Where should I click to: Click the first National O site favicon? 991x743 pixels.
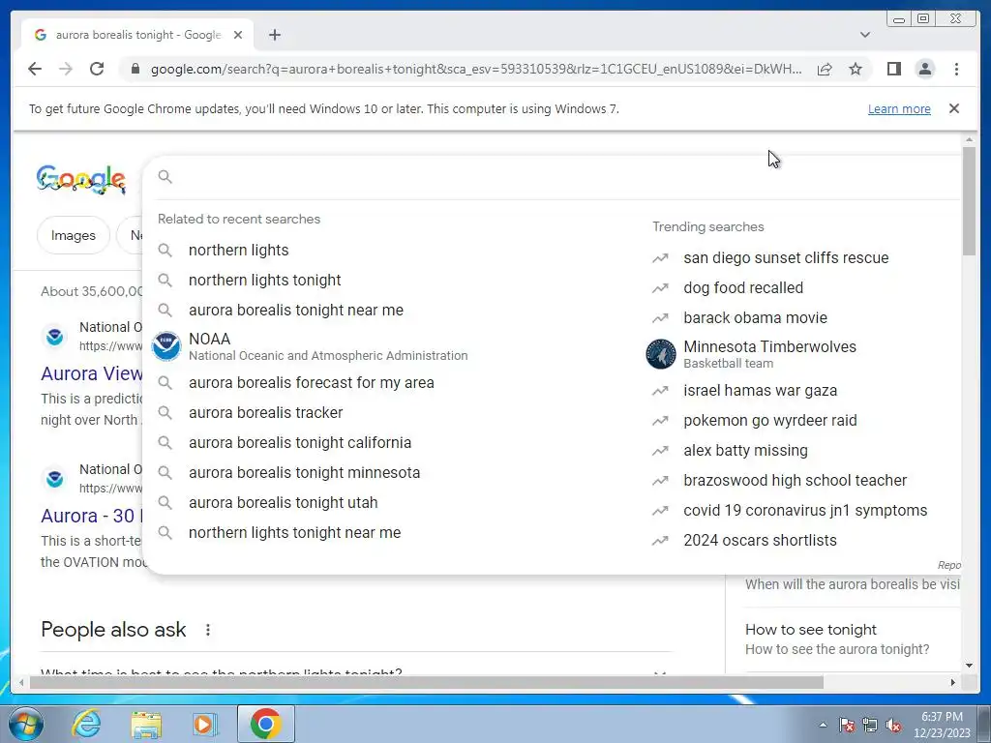(x=55, y=336)
